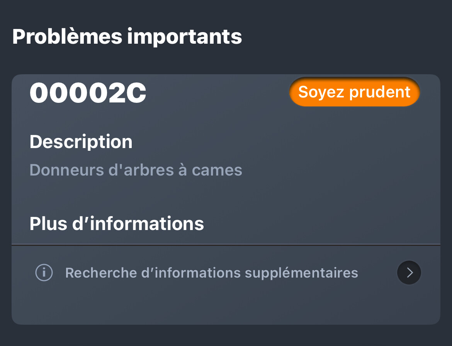Open "Recherche d'informations supplémentaires" link
This screenshot has height=346, width=452.
coord(212,273)
